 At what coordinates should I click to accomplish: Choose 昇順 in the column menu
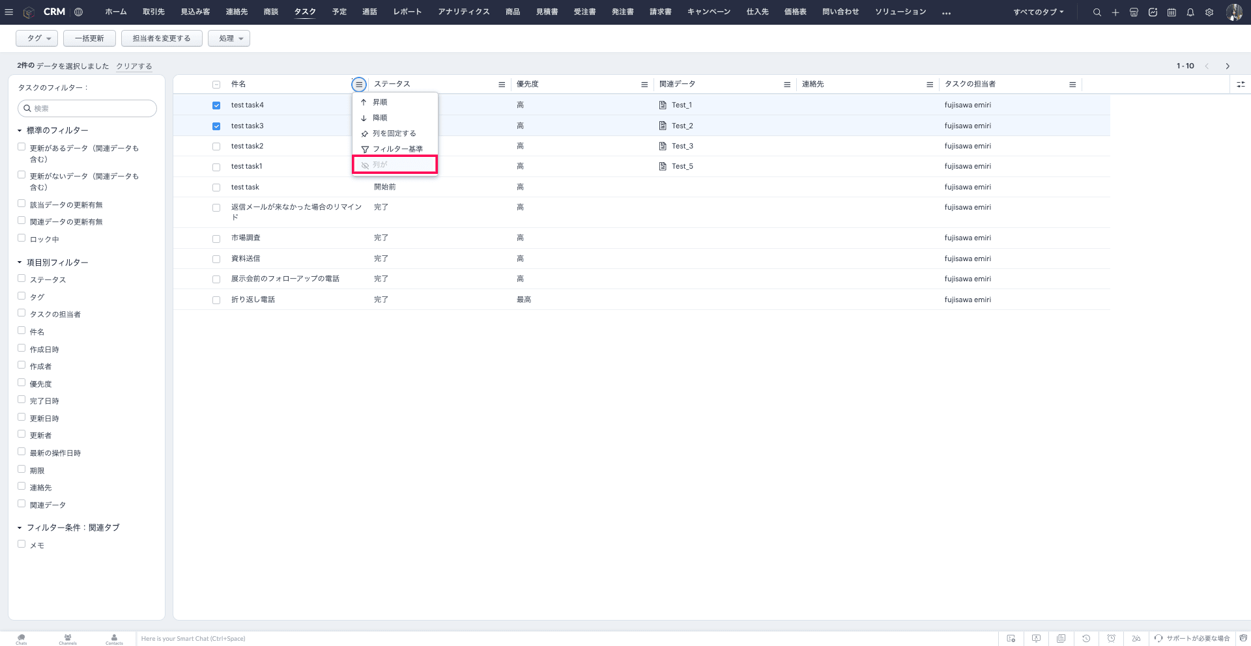click(x=395, y=102)
